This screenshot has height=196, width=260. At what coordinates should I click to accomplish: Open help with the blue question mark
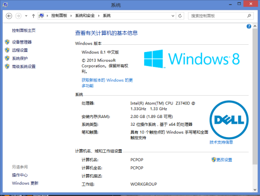click(x=249, y=27)
